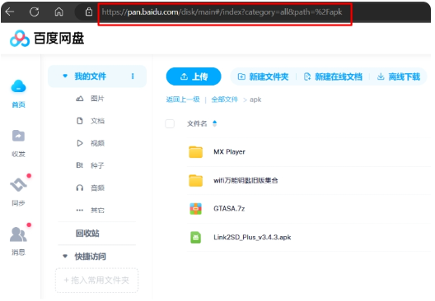The height and width of the screenshot is (301, 435).
Task: Click 拖入常用文件夹 drop box
Action: (x=96, y=280)
